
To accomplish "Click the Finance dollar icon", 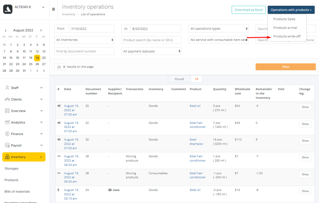I will point(7,134).
